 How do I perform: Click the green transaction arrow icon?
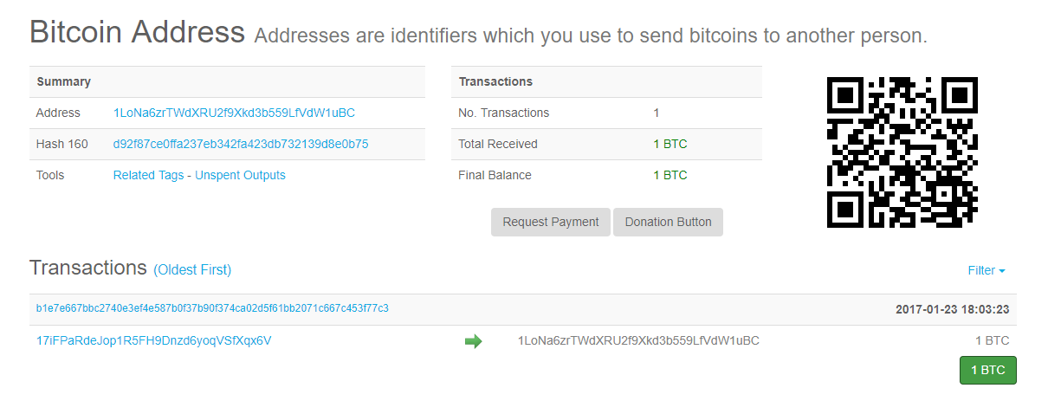[x=473, y=341]
